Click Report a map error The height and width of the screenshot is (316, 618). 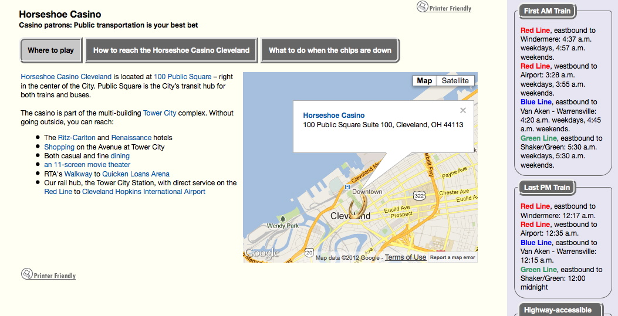point(452,257)
